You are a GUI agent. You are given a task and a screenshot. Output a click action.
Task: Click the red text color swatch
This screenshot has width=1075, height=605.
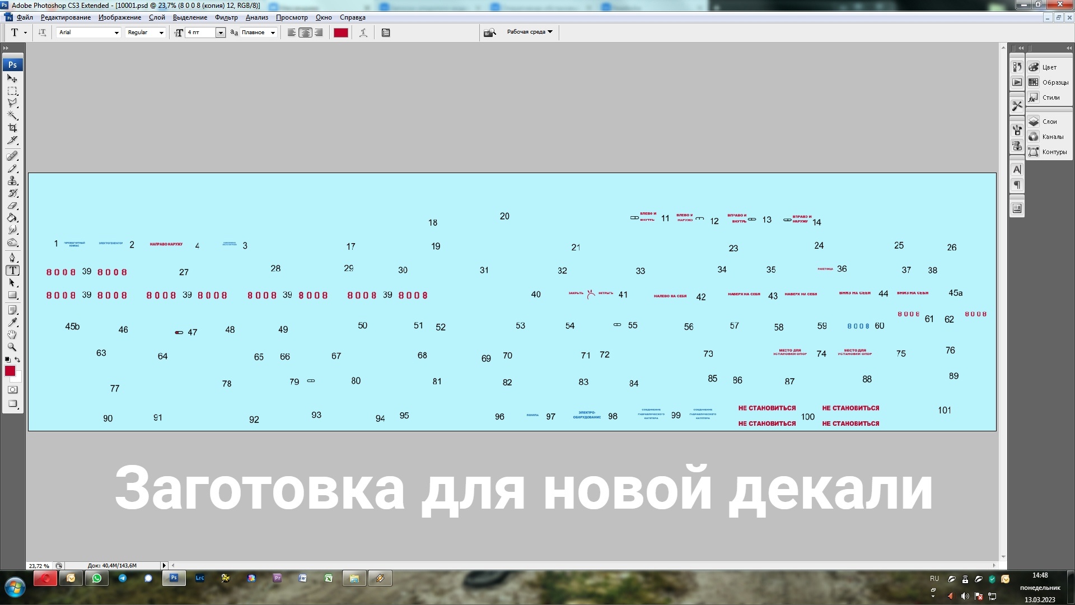(341, 32)
